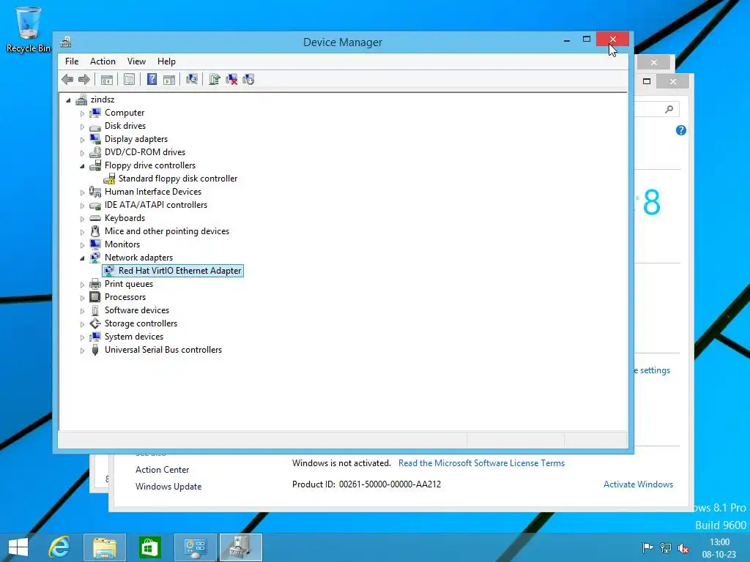Click the Processors category icon

pyautogui.click(x=95, y=297)
